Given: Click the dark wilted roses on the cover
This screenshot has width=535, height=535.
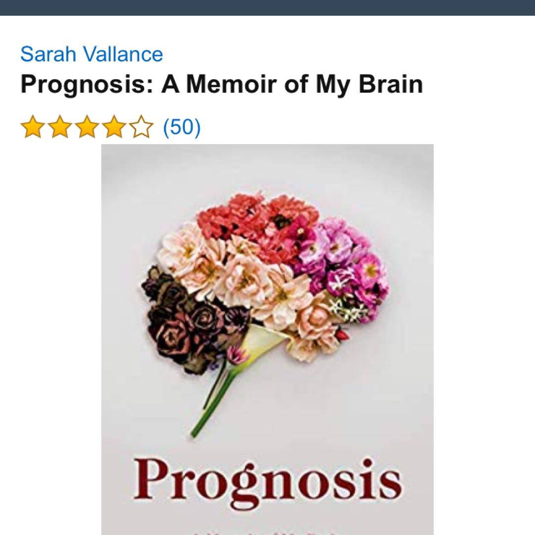Looking at the screenshot, I should pyautogui.click(x=191, y=321).
